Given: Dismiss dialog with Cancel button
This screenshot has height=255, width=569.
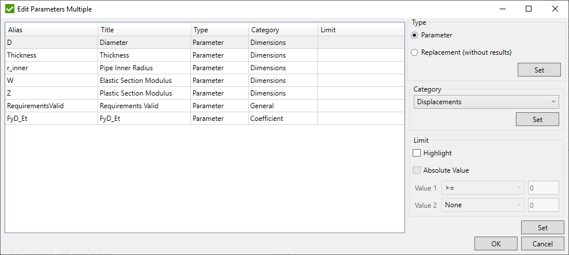Looking at the screenshot, I should (x=542, y=243).
